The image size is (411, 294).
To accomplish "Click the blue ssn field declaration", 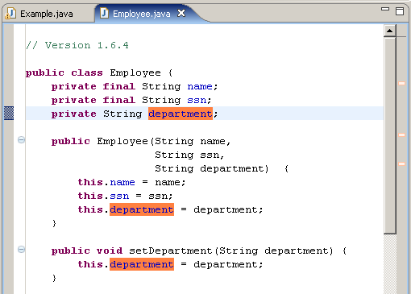I will [x=197, y=100].
